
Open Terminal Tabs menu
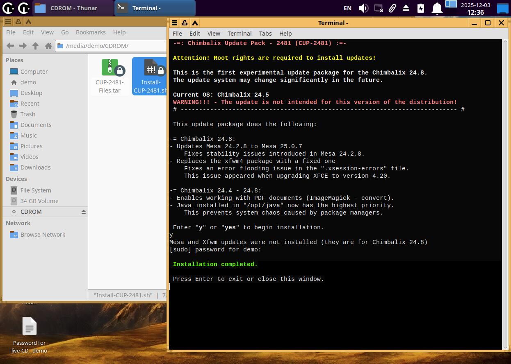tap(265, 34)
